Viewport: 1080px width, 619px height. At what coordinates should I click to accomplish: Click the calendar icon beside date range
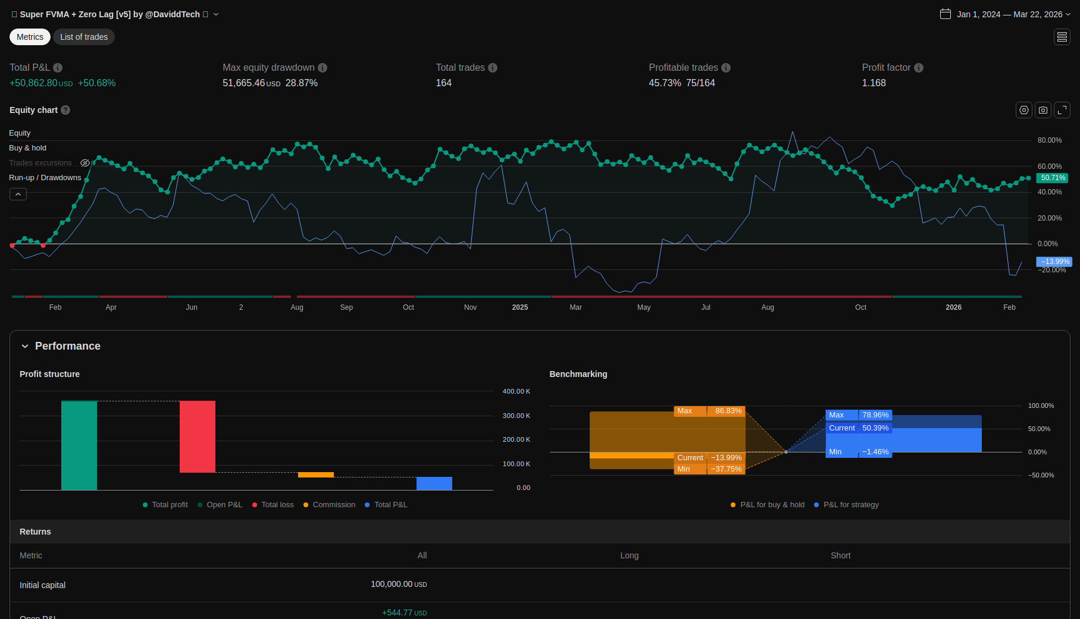point(946,14)
